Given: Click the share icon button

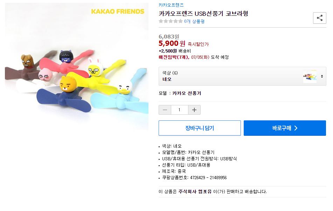Looking at the screenshot, I should pyautogui.click(x=319, y=18).
